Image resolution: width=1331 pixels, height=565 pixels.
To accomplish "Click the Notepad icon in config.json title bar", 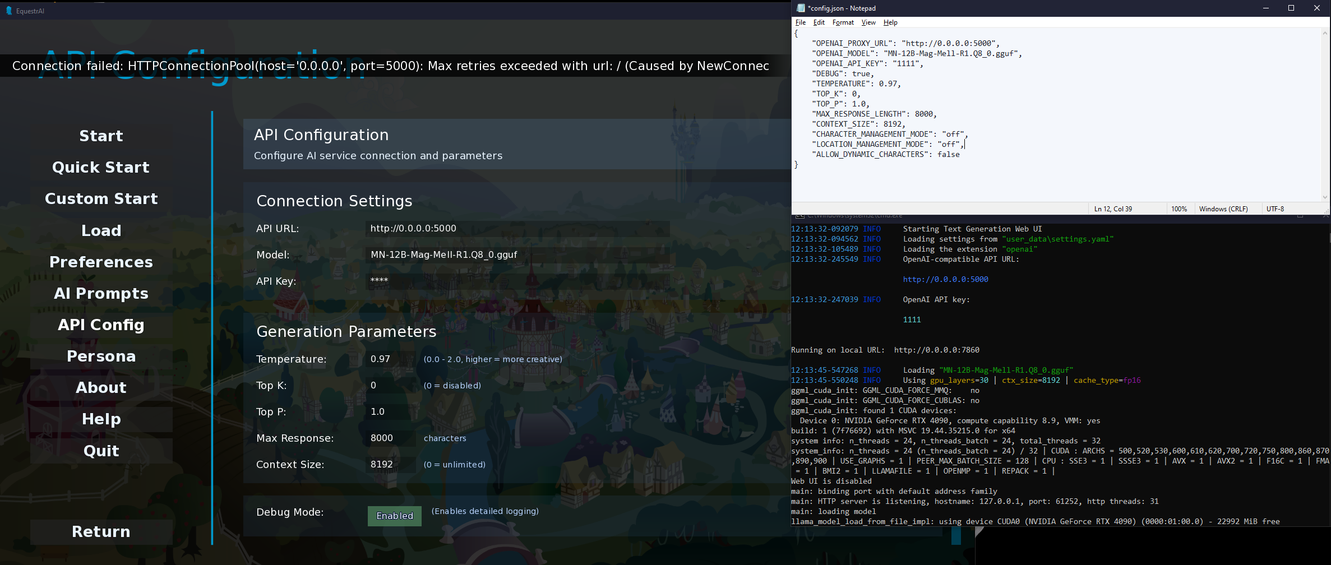I will tap(801, 8).
